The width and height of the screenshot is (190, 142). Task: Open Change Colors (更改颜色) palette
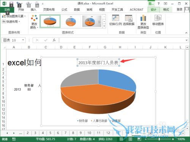coord(34,22)
